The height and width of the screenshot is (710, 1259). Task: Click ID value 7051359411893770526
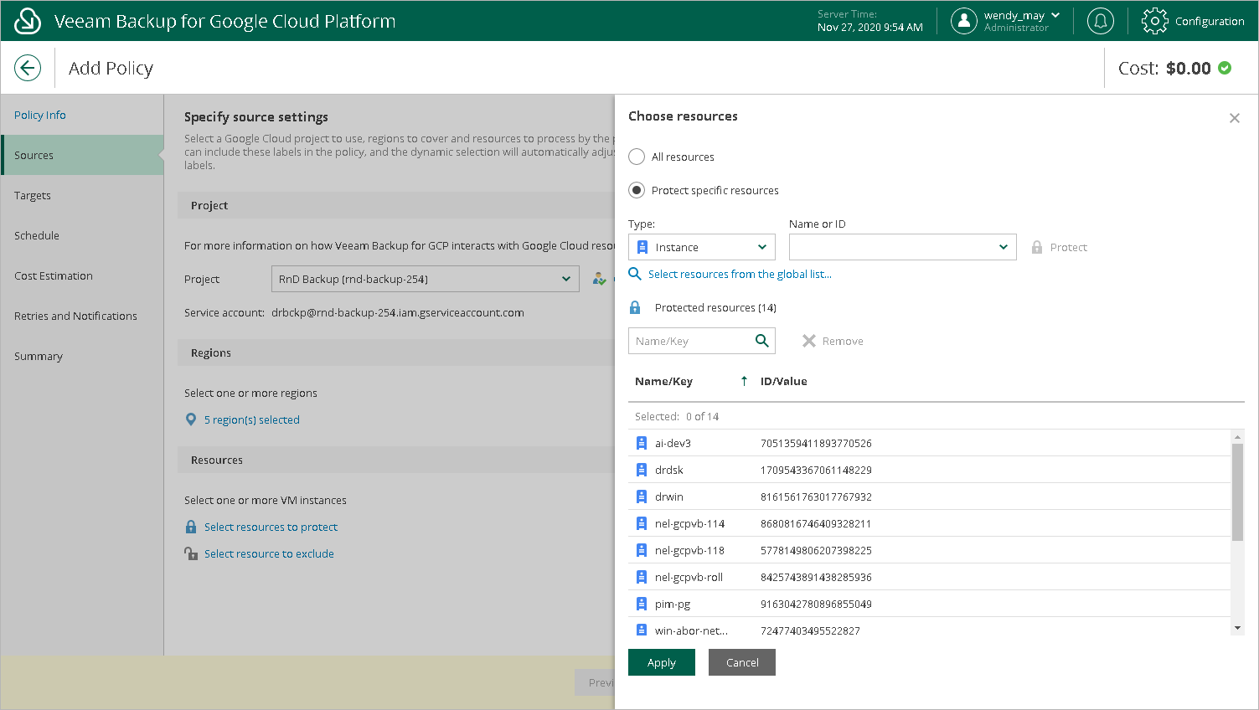pyautogui.click(x=816, y=443)
